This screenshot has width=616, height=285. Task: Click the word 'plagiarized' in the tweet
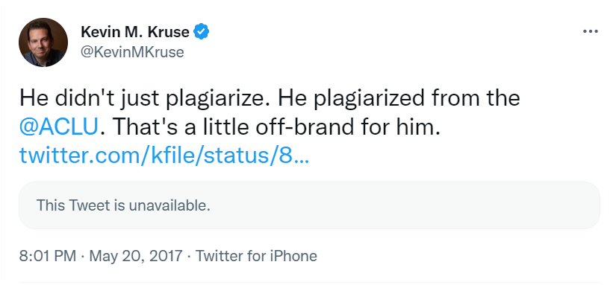click(x=369, y=98)
